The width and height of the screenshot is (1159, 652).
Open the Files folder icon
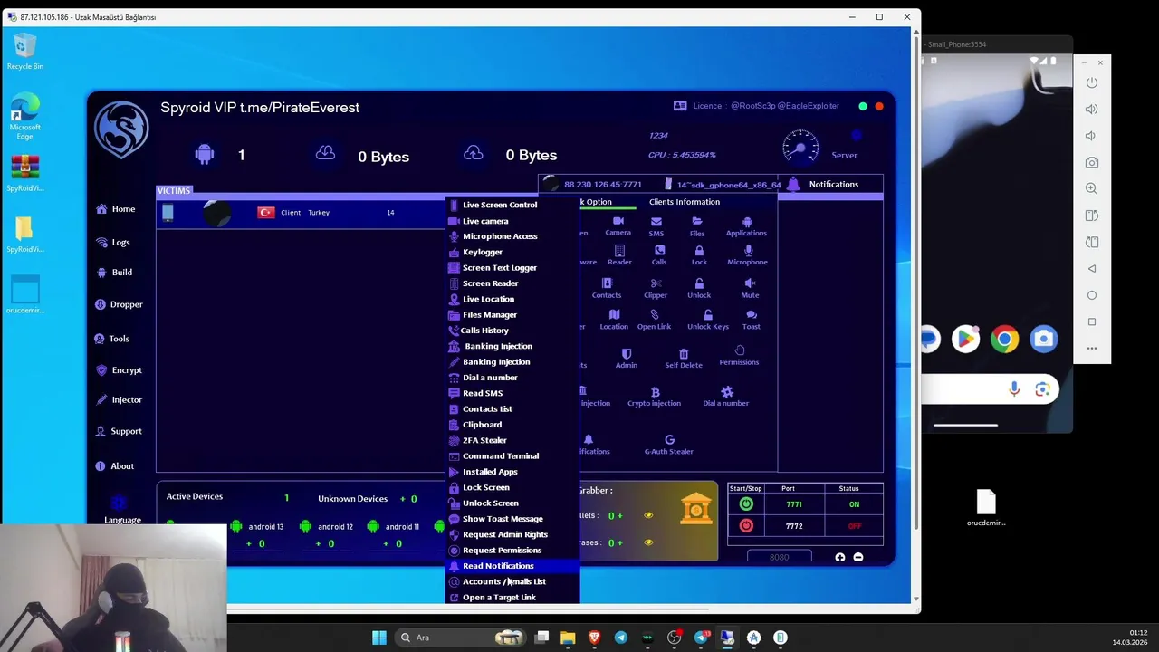click(696, 225)
